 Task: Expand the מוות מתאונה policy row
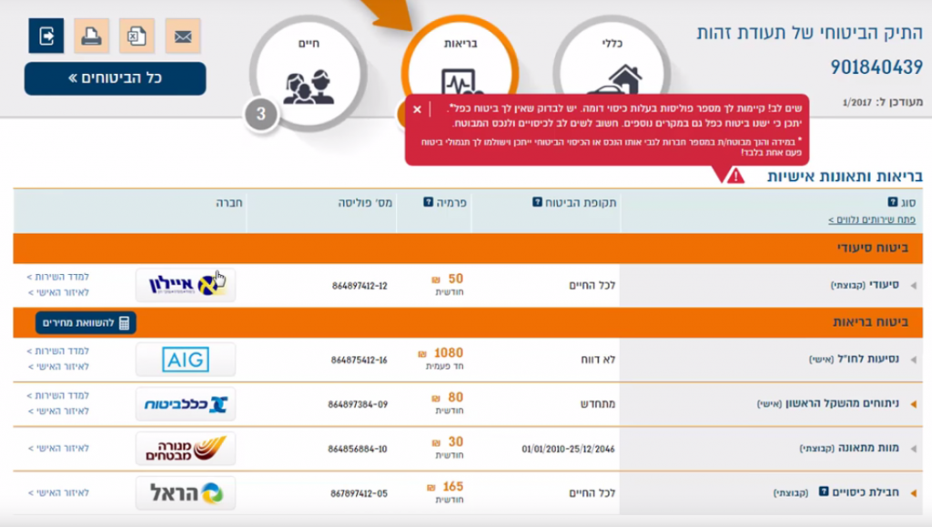click(914, 448)
